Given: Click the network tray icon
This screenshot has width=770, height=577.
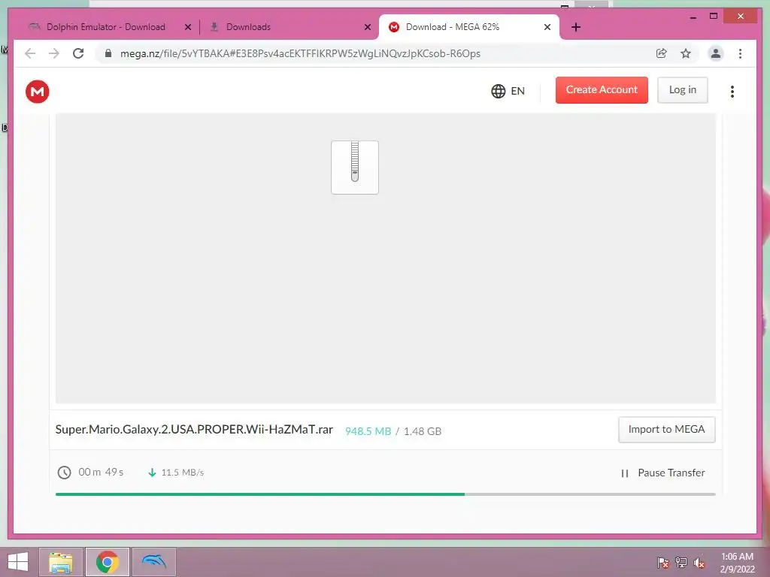Looking at the screenshot, I should [x=681, y=562].
